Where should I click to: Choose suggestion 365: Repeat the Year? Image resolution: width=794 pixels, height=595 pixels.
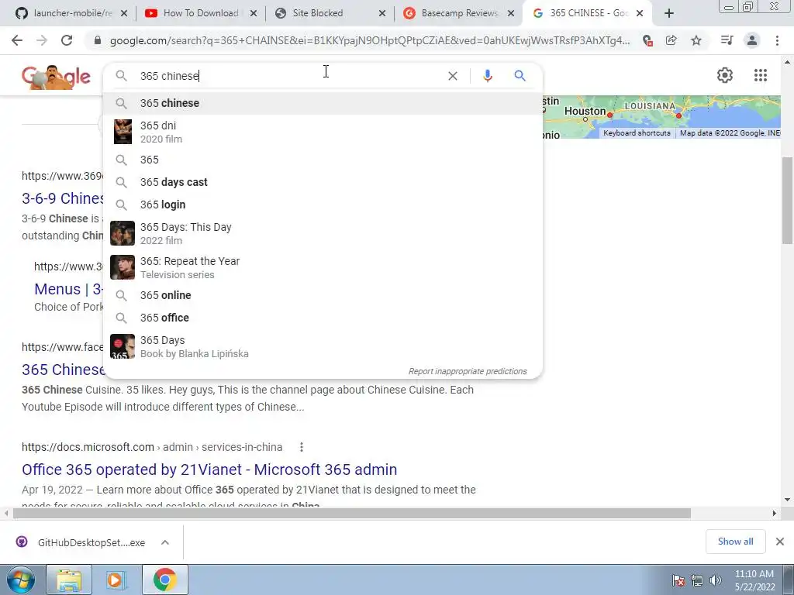[x=323, y=267]
